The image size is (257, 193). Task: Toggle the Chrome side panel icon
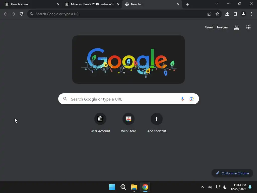coord(235,14)
